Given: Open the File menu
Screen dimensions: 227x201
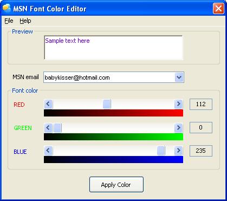Looking at the screenshot, I should pyautogui.click(x=9, y=21).
